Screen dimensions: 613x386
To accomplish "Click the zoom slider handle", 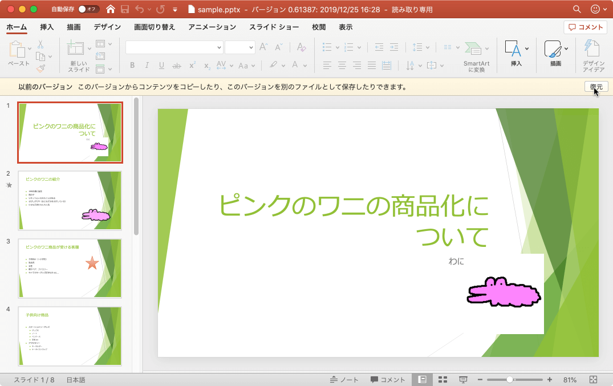I will [509, 379].
